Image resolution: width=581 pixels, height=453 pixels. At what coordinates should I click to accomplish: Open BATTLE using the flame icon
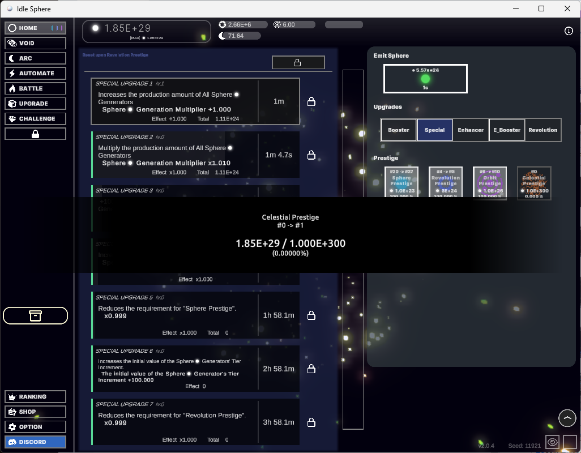(35, 88)
